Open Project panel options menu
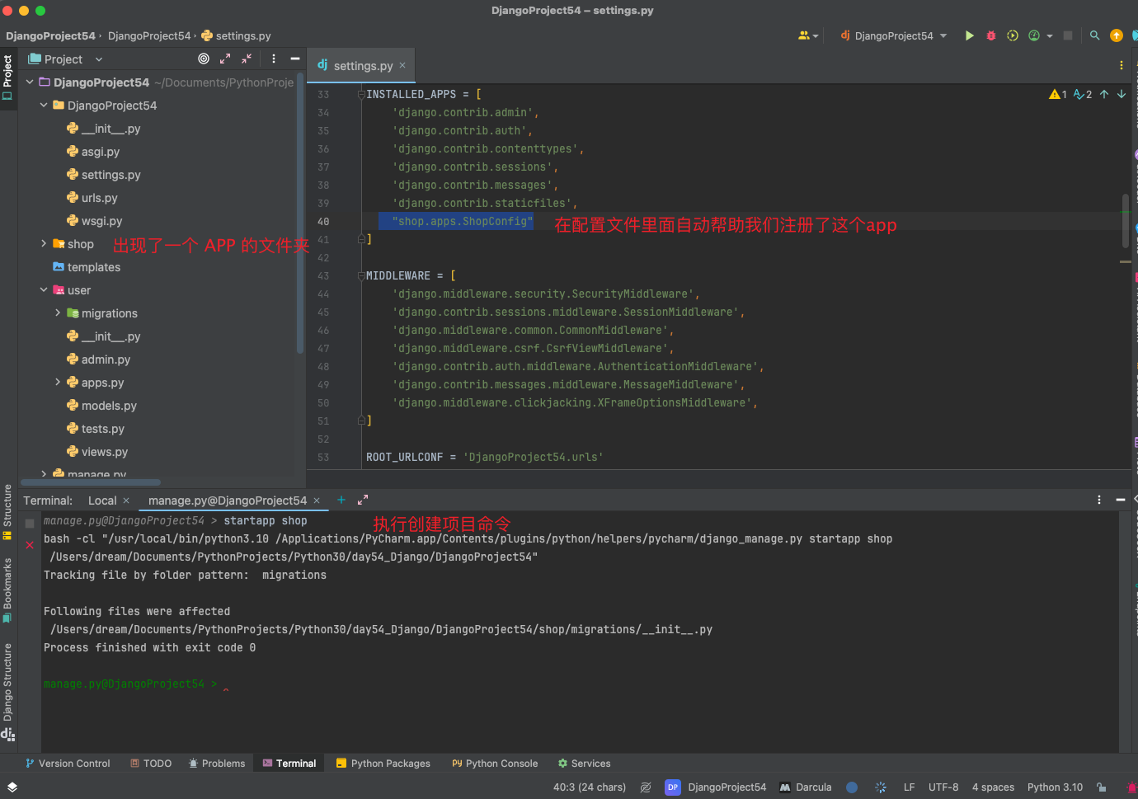Image resolution: width=1138 pixels, height=799 pixels. pos(274,59)
